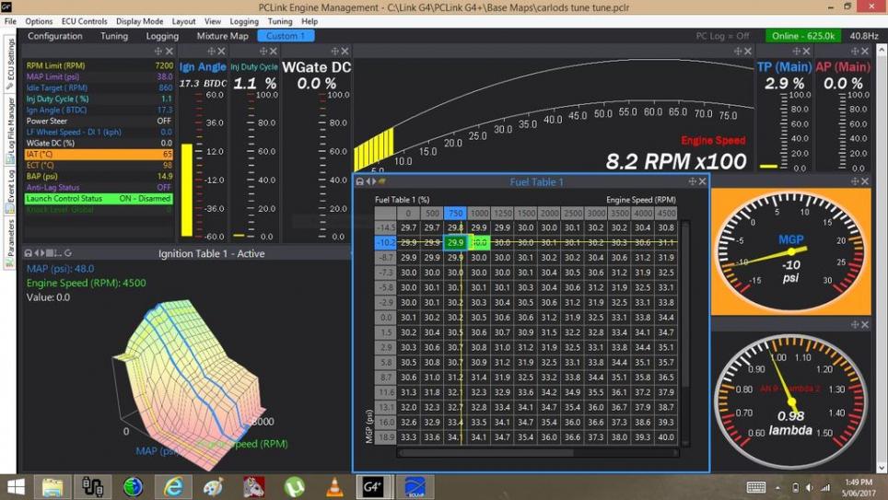This screenshot has width=888, height=500.
Task: Close the Ign Angle gauge panel
Action: coord(221,52)
